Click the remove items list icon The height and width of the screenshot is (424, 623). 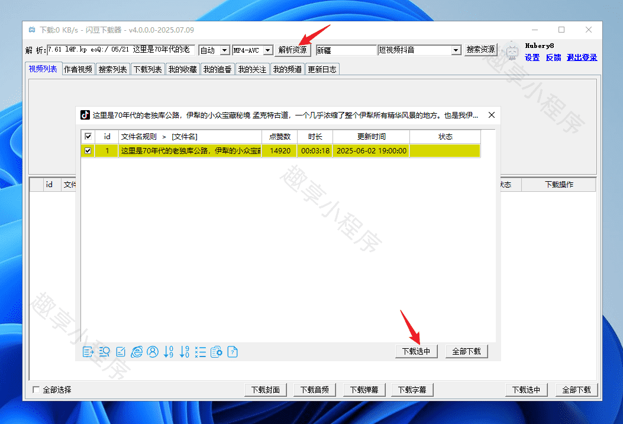coord(200,352)
